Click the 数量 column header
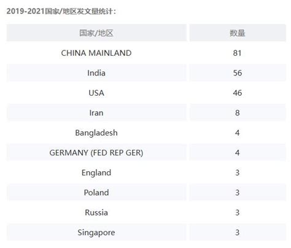This screenshot has width=291, height=248. pyautogui.click(x=238, y=33)
